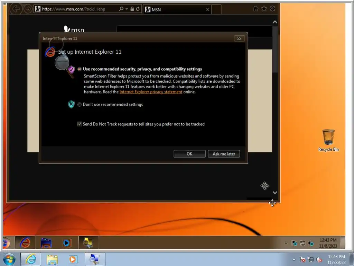This screenshot has height=266, width=354.
Task: Click Magnifier app on the magnified orange taskbar
Action: click(88, 242)
